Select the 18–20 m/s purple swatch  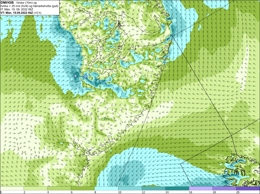[225, 188]
